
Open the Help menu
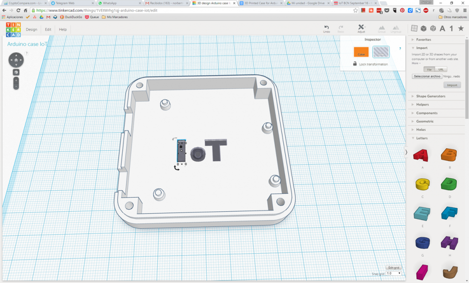(x=63, y=30)
